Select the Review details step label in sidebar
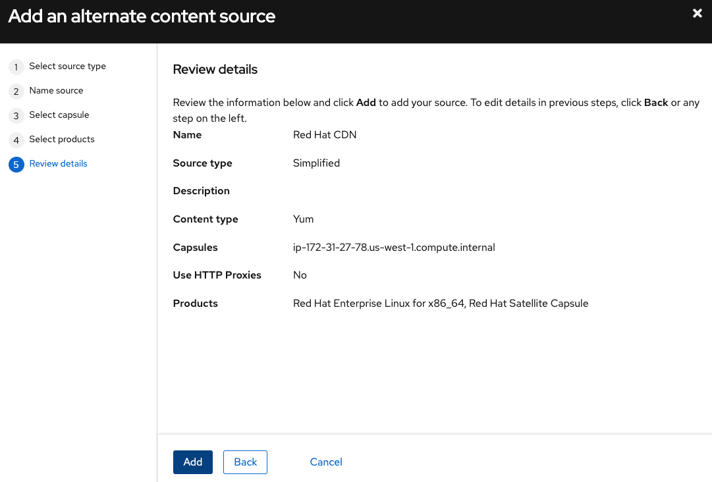The height and width of the screenshot is (482, 712). tap(58, 164)
